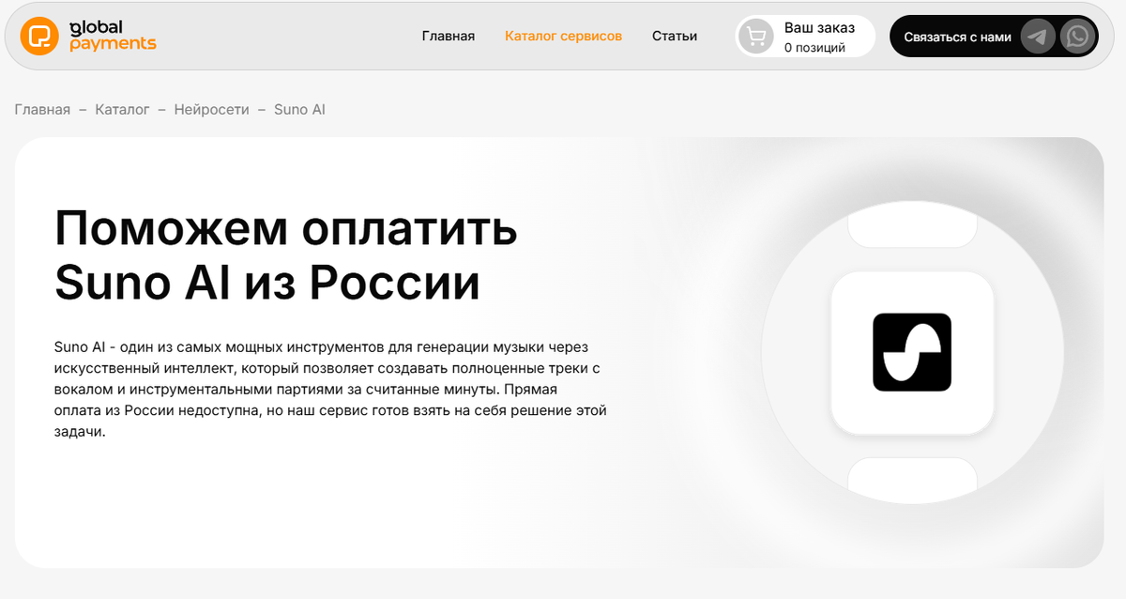Screen dimensions: 1126x599
Task: Open the shopping cart icon
Action: pos(756,37)
